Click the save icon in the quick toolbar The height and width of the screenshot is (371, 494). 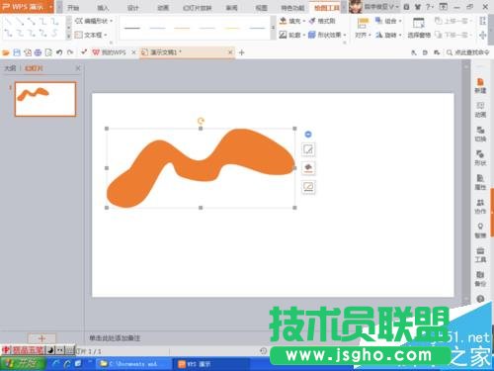click(x=17, y=52)
